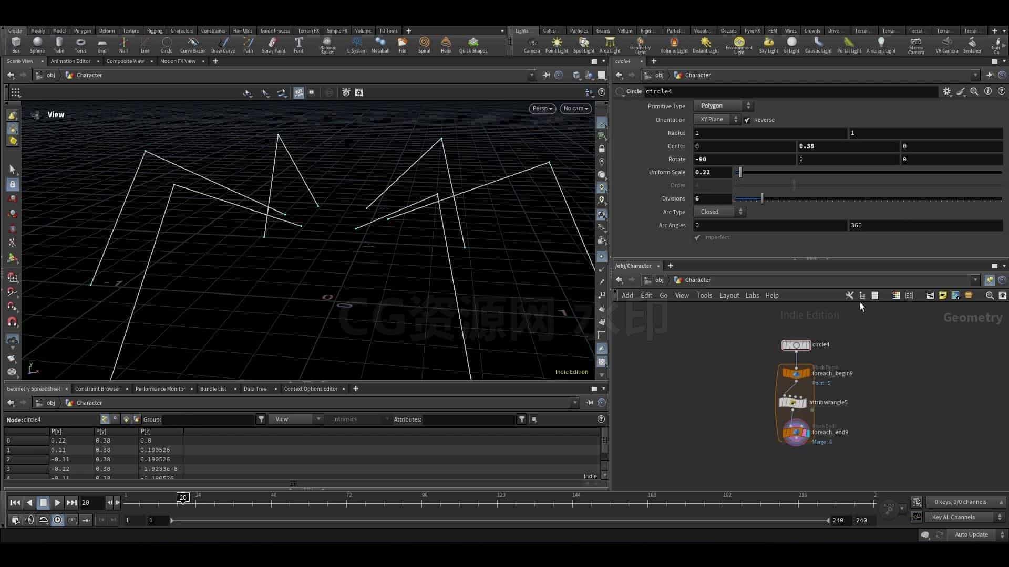Toggle the viewport lock icon

pyautogui.click(x=602, y=149)
